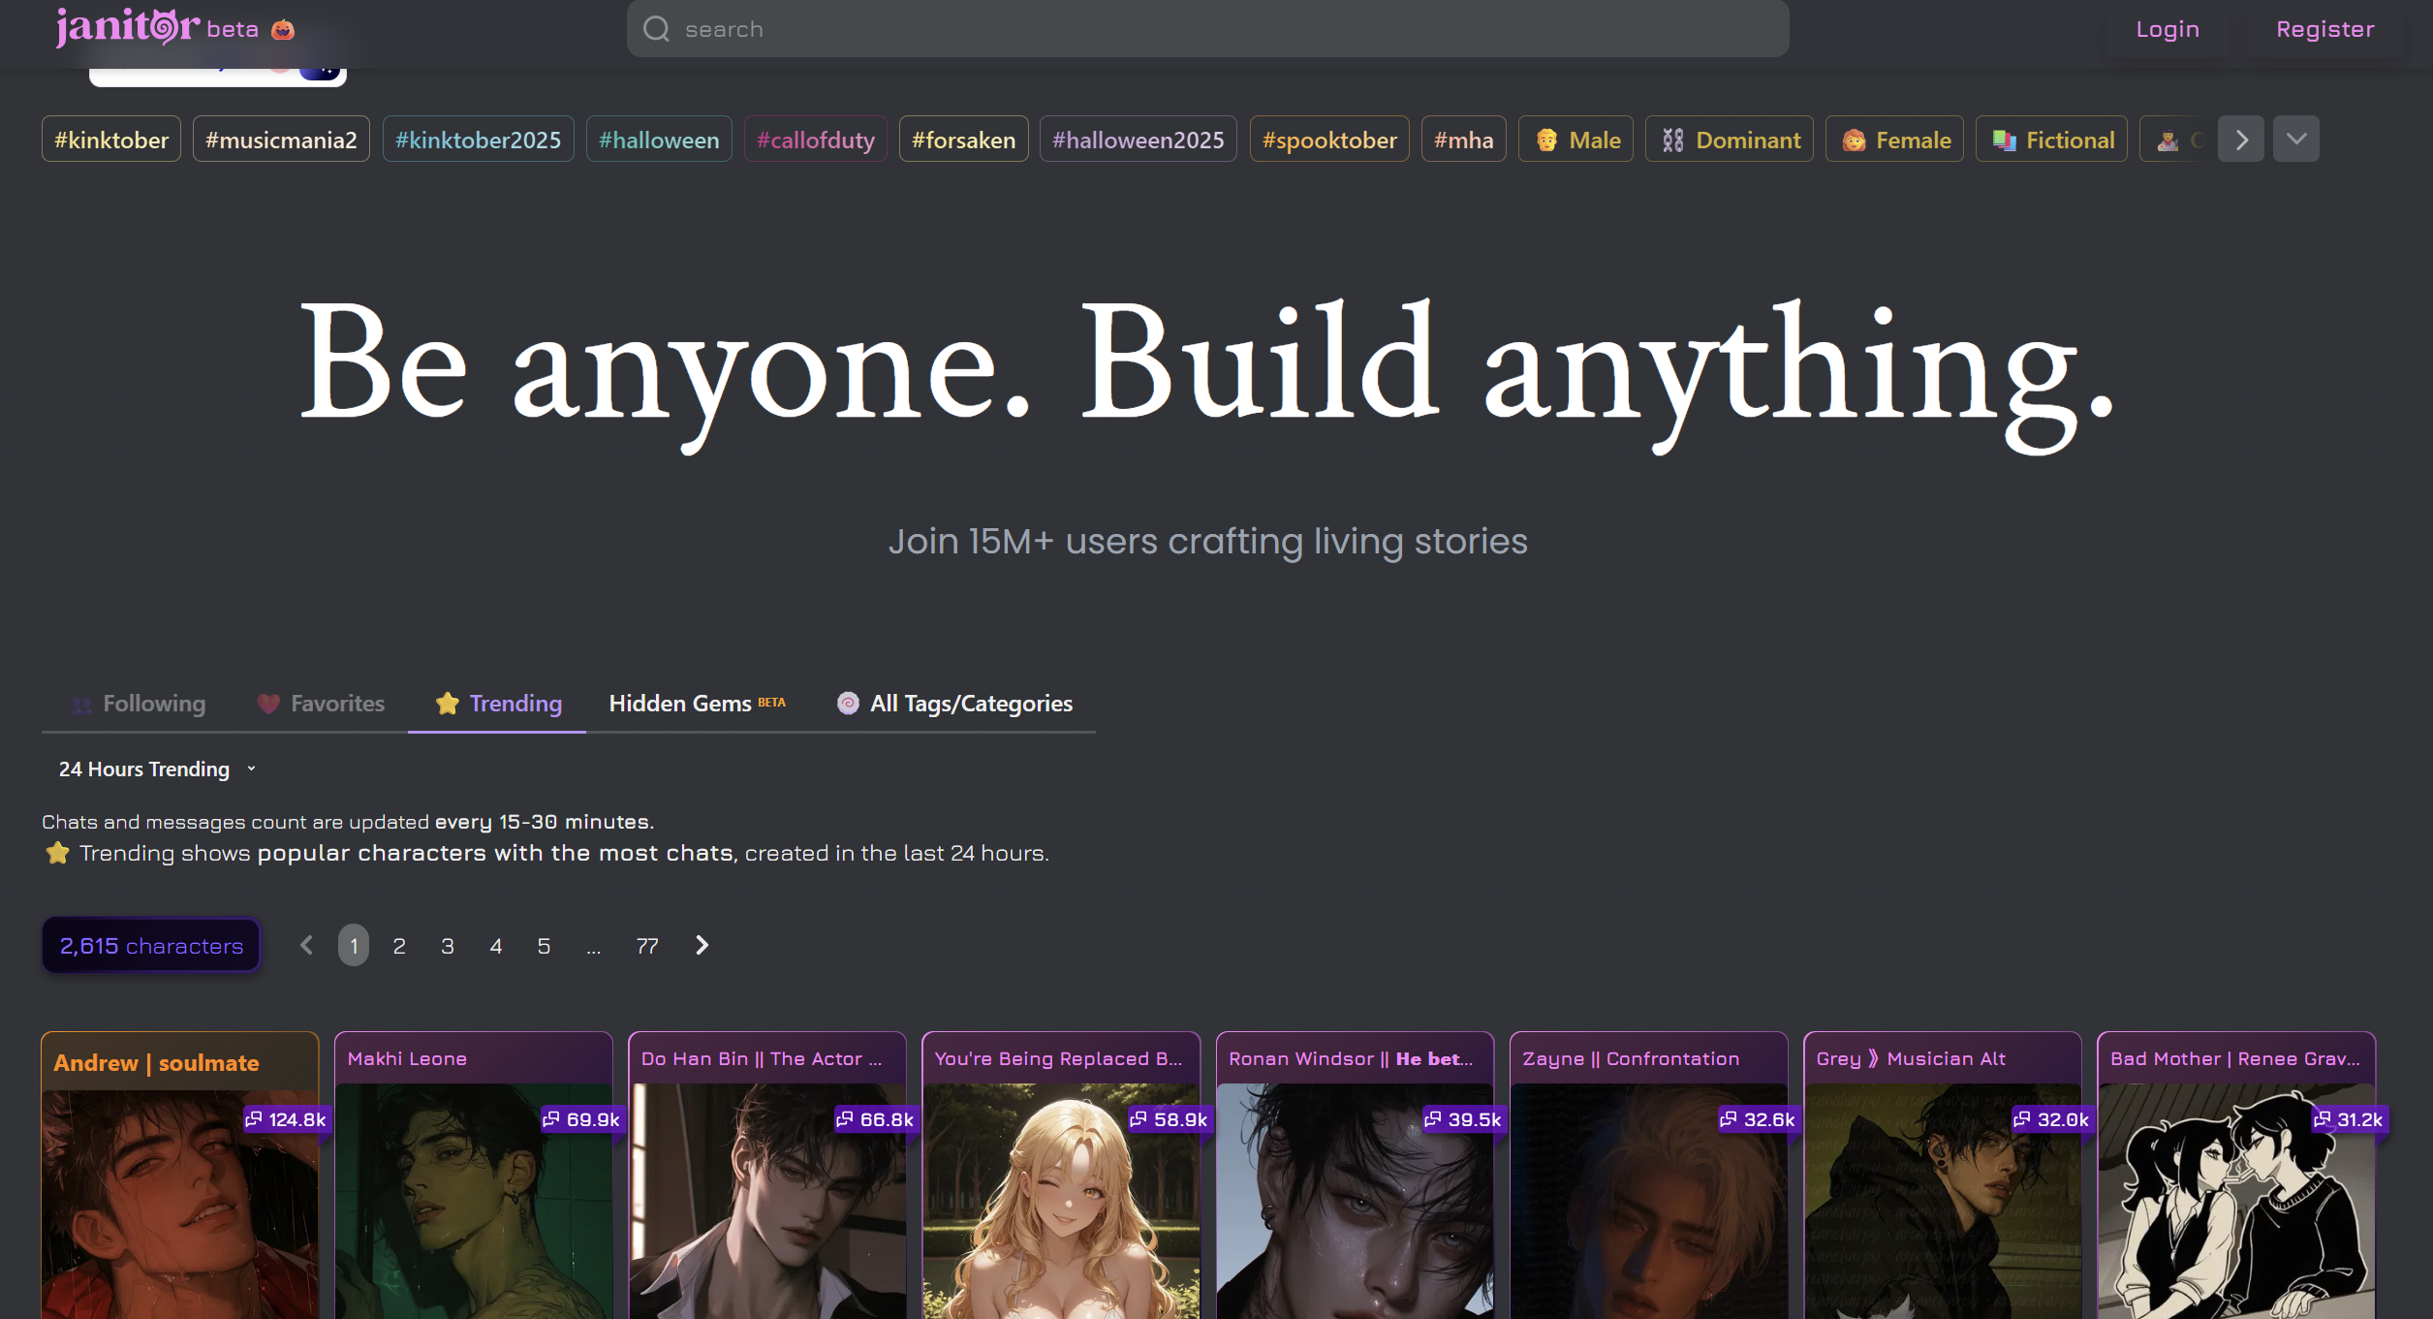2433x1319 pixels.
Task: Toggle the Female tag filter
Action: tap(1895, 140)
